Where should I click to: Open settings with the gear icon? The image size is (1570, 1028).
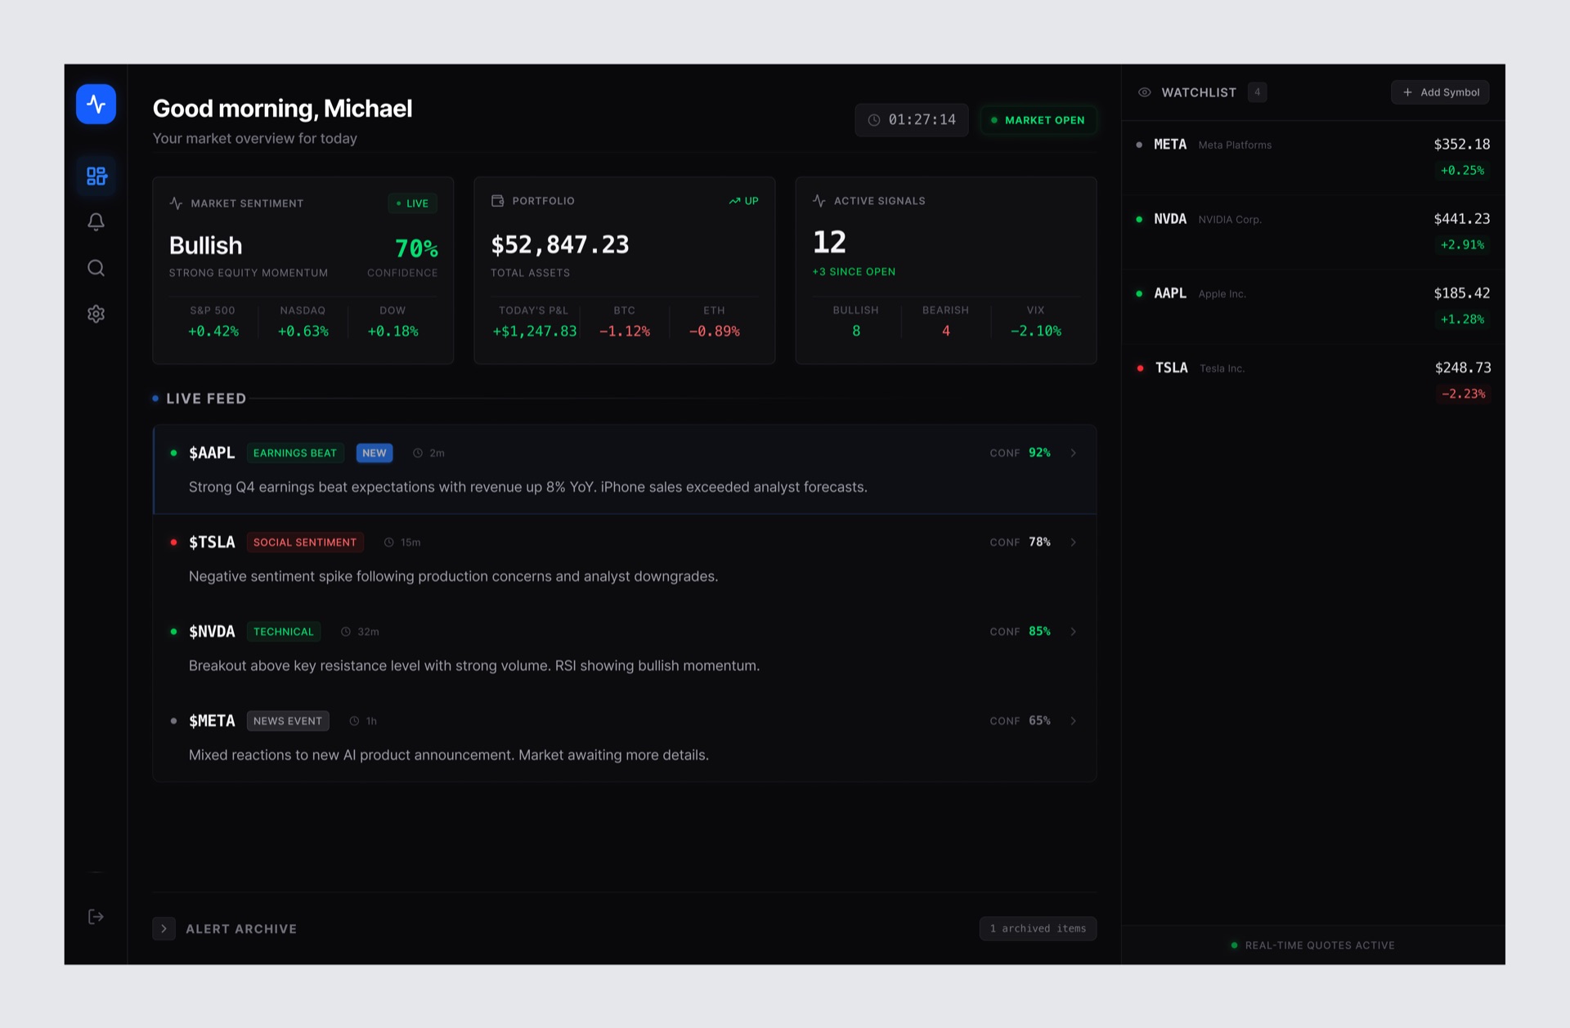pos(96,314)
